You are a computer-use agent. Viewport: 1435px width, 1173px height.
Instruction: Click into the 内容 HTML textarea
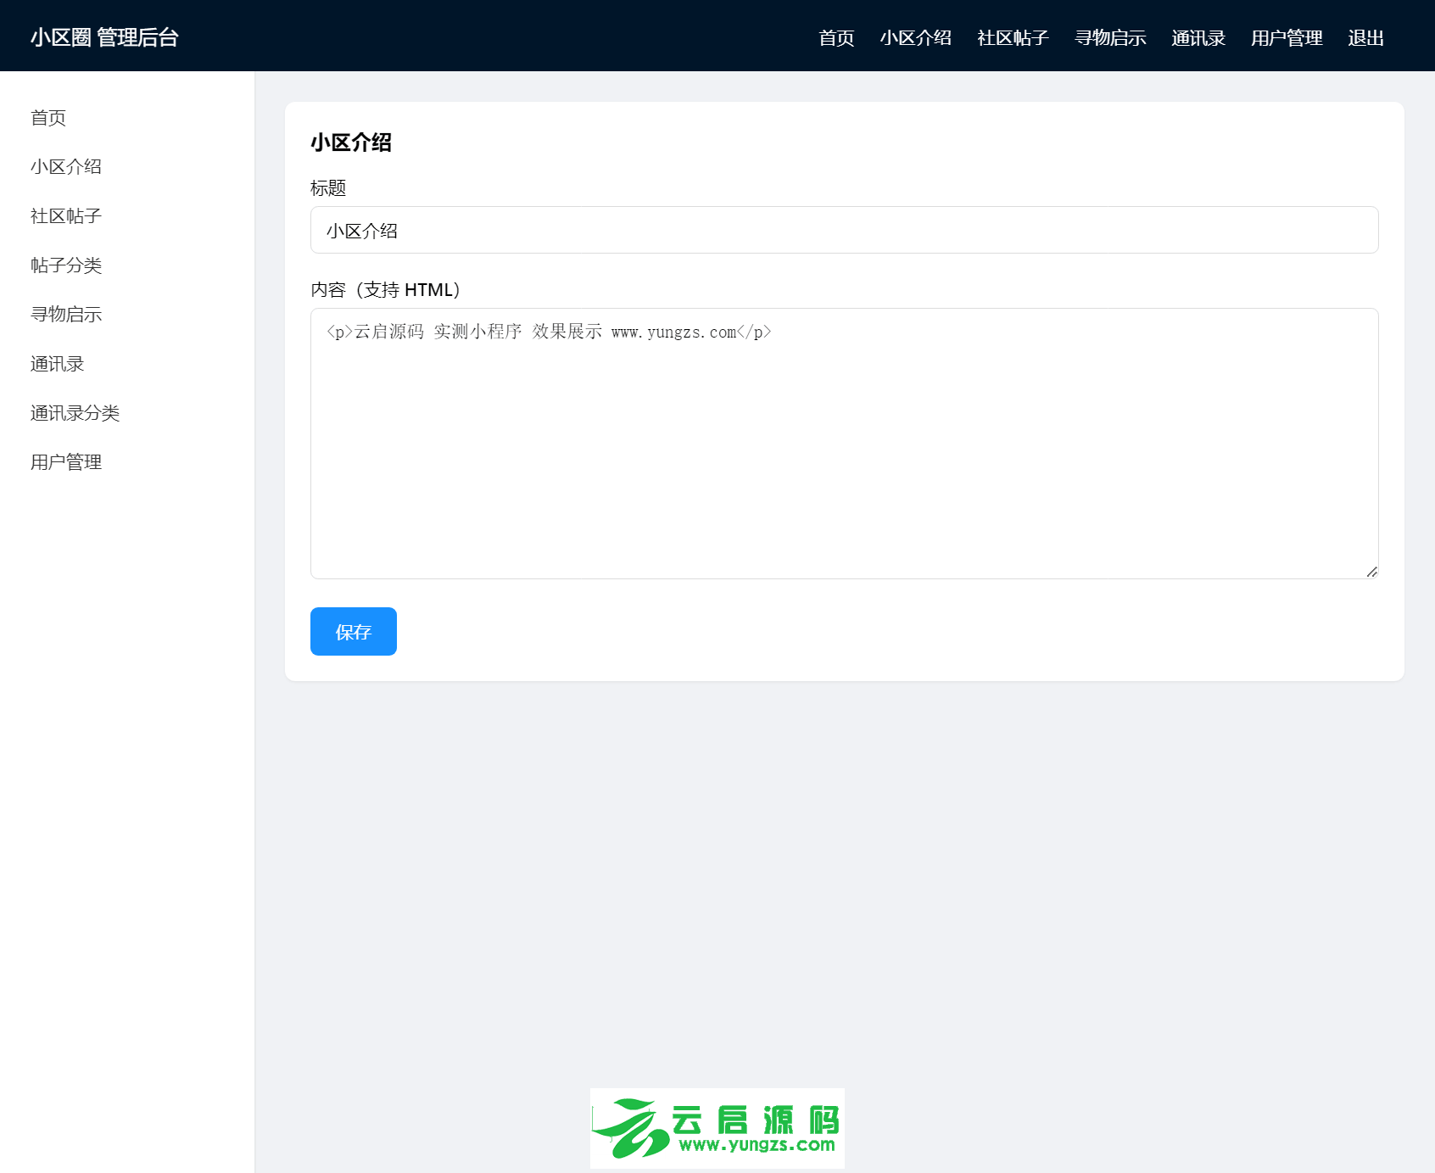[x=845, y=444]
